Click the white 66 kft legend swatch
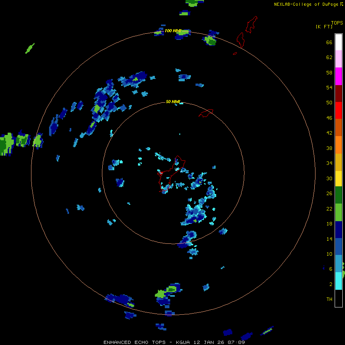 point(338,42)
